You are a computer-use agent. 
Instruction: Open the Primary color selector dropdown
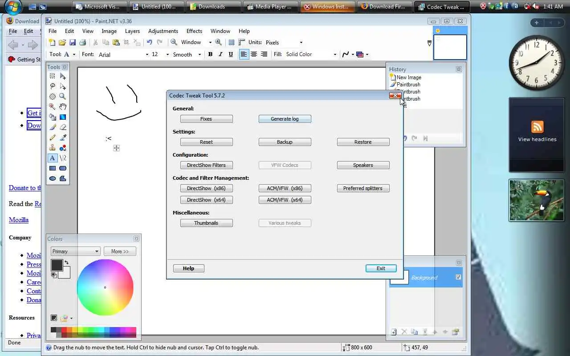pos(75,251)
